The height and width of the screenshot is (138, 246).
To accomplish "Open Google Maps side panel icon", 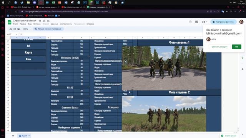I will pyautogui.click(x=243, y=58).
